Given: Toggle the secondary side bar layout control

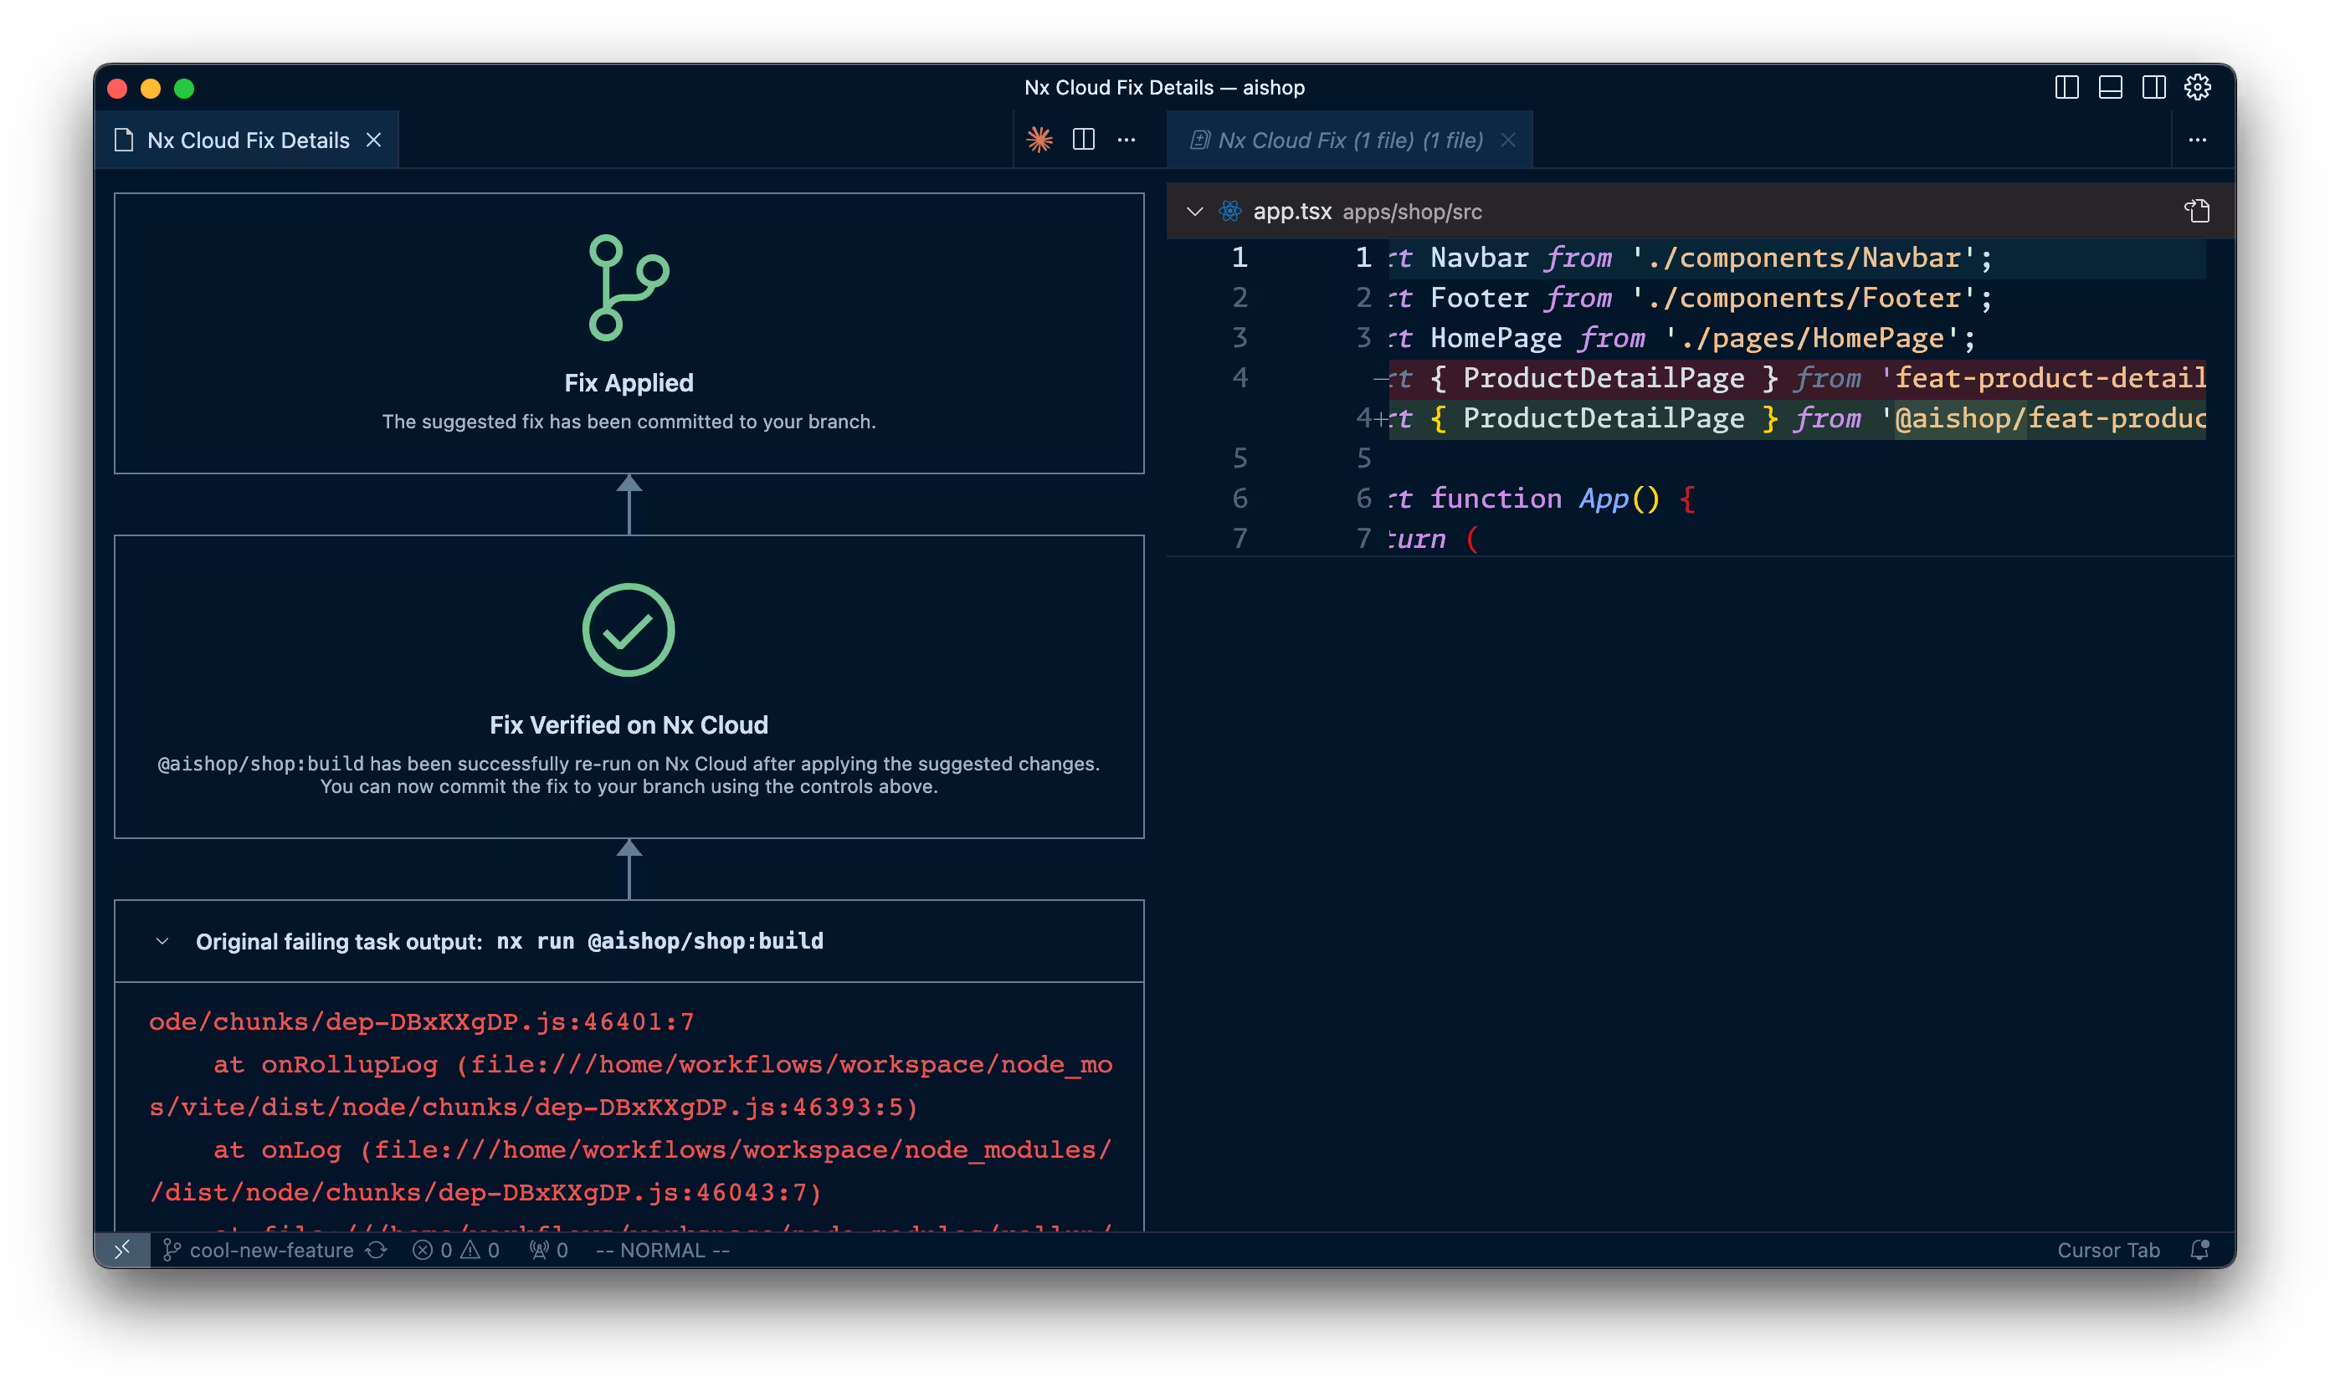Looking at the screenshot, I should pyautogui.click(x=2153, y=86).
